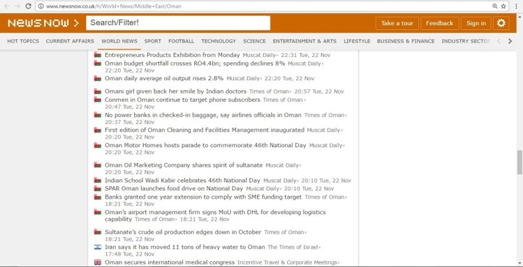Open Iran moved 11 tons heavy water article
This screenshot has width=523, height=267.
pyautogui.click(x=185, y=247)
